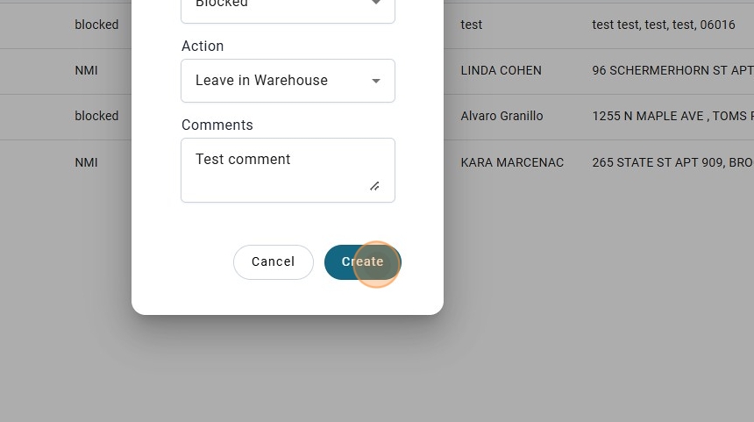Image resolution: width=754 pixels, height=422 pixels.
Task: Select the LINDA COHEN name cell
Action: pos(501,70)
